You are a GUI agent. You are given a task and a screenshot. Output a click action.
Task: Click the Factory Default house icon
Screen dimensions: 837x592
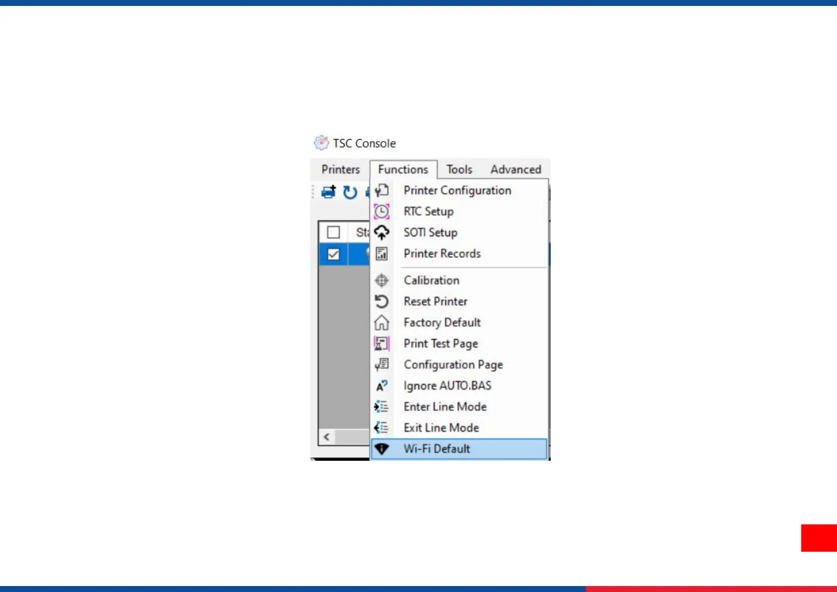[382, 323]
